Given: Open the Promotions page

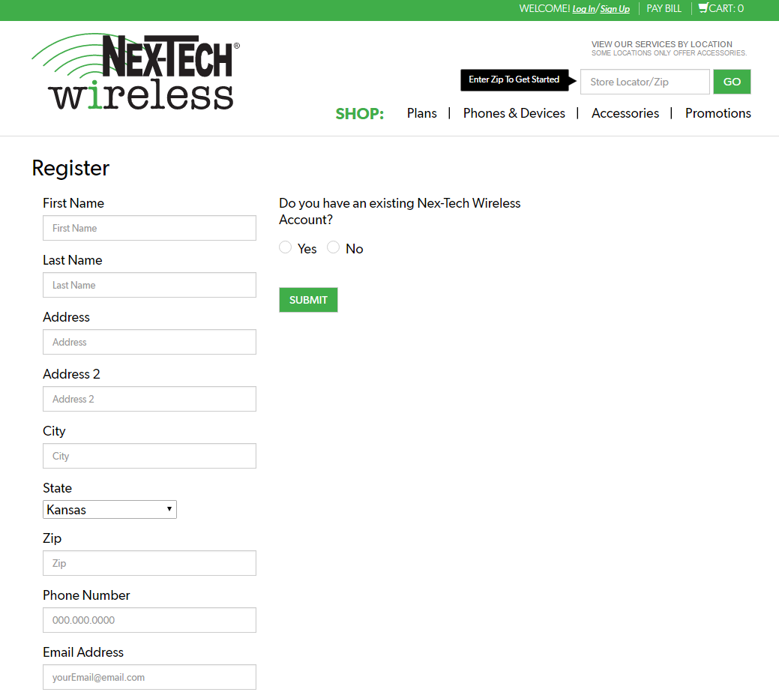Looking at the screenshot, I should pyautogui.click(x=718, y=113).
